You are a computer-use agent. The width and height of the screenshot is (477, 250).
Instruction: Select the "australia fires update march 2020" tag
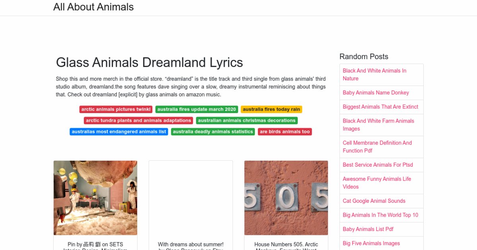pyautogui.click(x=196, y=109)
